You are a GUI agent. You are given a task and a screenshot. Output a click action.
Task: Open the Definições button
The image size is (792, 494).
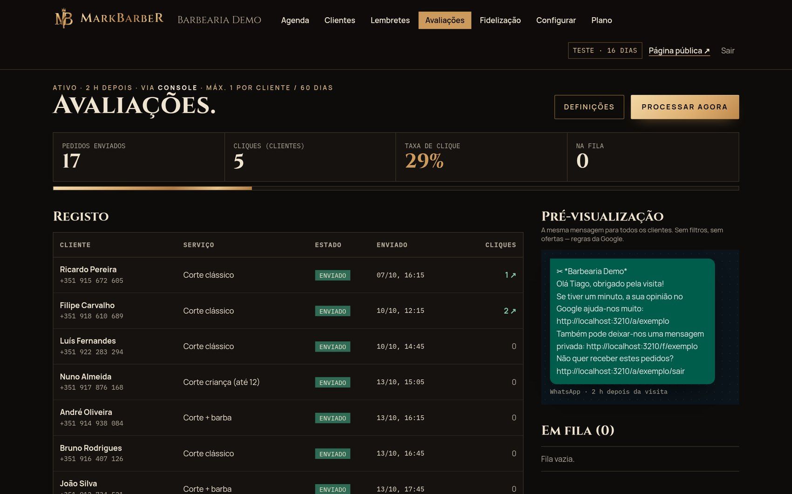589,107
